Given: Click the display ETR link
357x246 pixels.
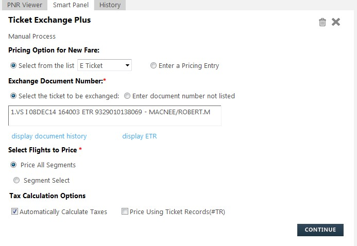Looking at the screenshot, I should 140,136.
